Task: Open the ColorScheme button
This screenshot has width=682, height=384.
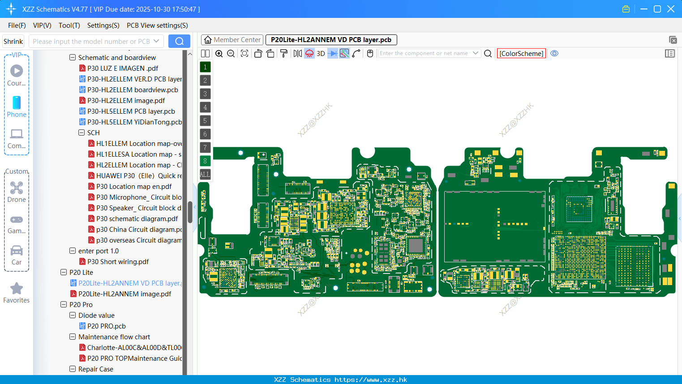Action: click(521, 53)
